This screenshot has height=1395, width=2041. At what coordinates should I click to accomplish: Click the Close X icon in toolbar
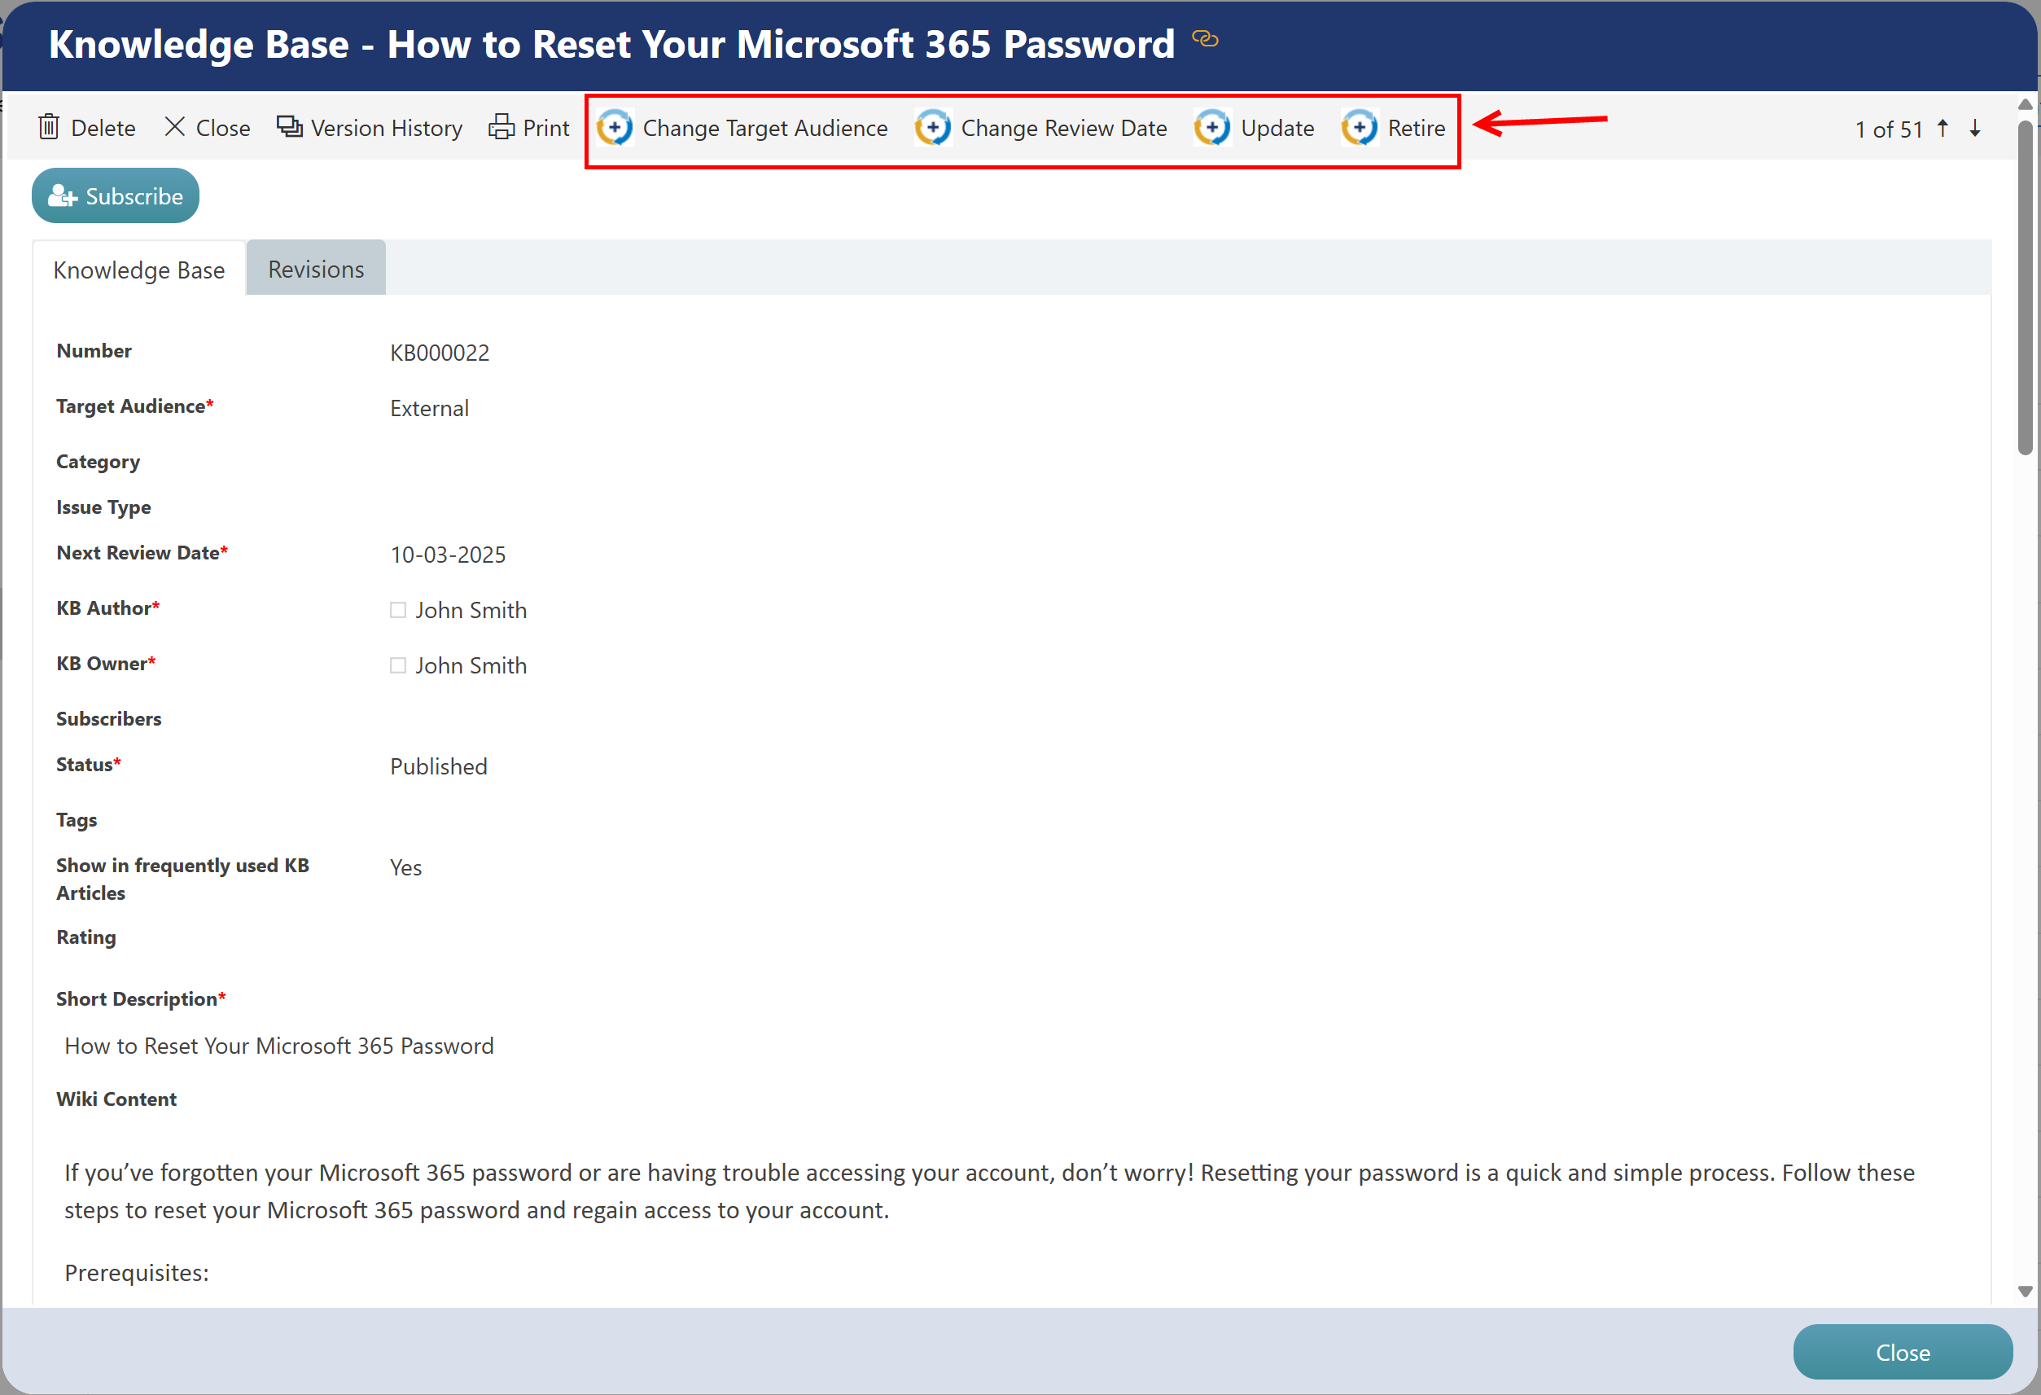175,127
